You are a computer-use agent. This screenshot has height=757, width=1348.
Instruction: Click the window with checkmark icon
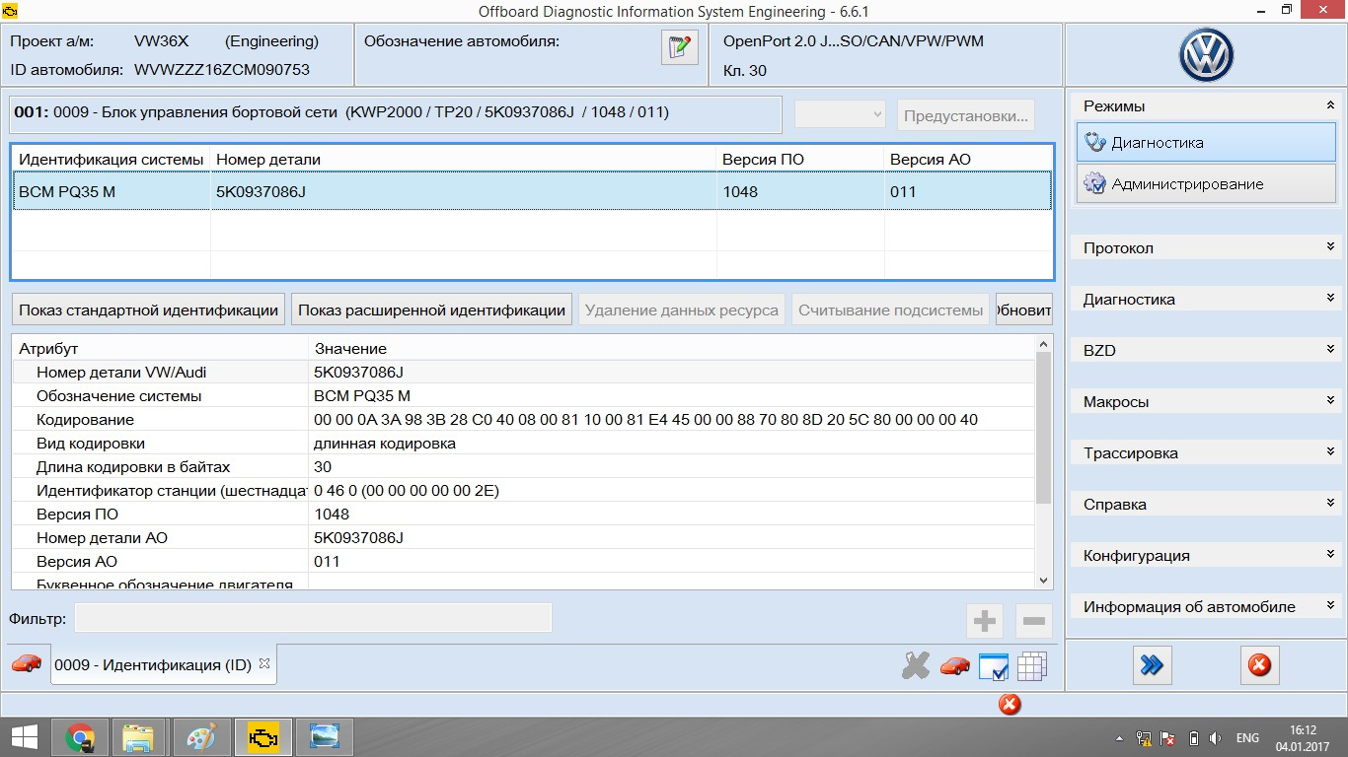(x=994, y=666)
